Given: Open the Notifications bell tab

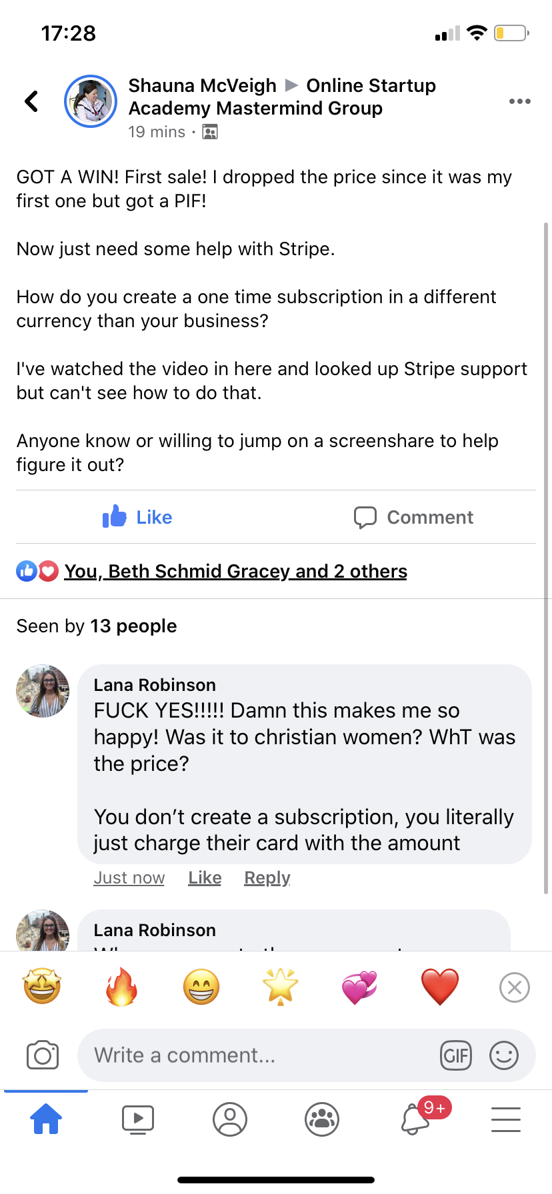Looking at the screenshot, I should pos(415,1119).
